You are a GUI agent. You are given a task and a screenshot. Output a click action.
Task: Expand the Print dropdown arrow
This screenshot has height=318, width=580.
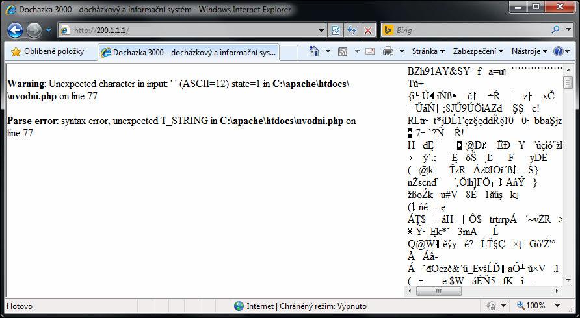pyautogui.click(x=402, y=52)
